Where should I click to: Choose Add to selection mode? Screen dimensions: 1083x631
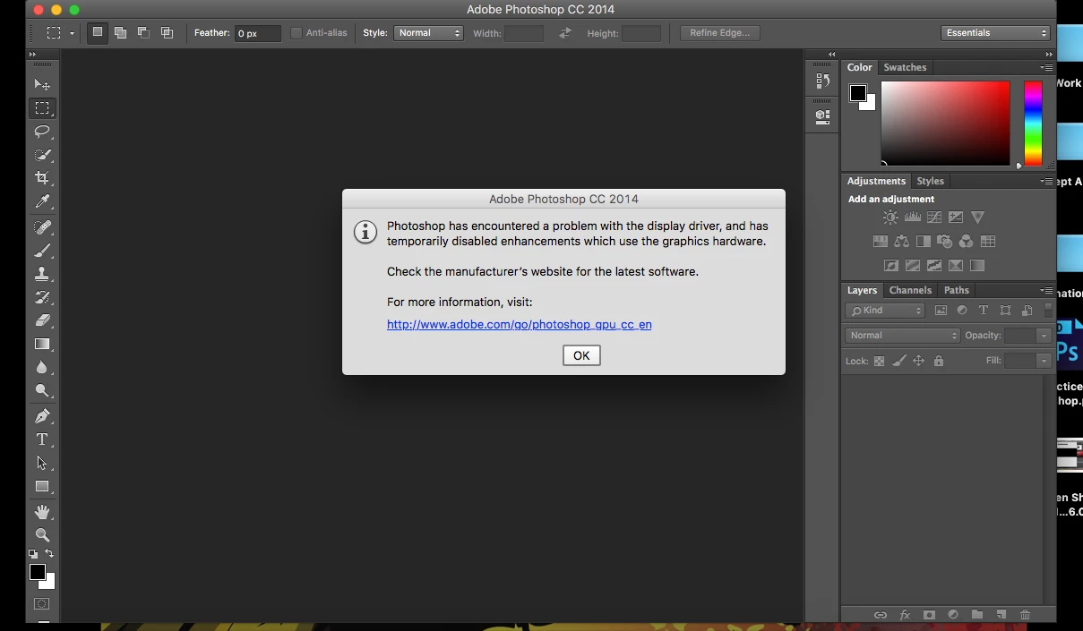coord(120,33)
